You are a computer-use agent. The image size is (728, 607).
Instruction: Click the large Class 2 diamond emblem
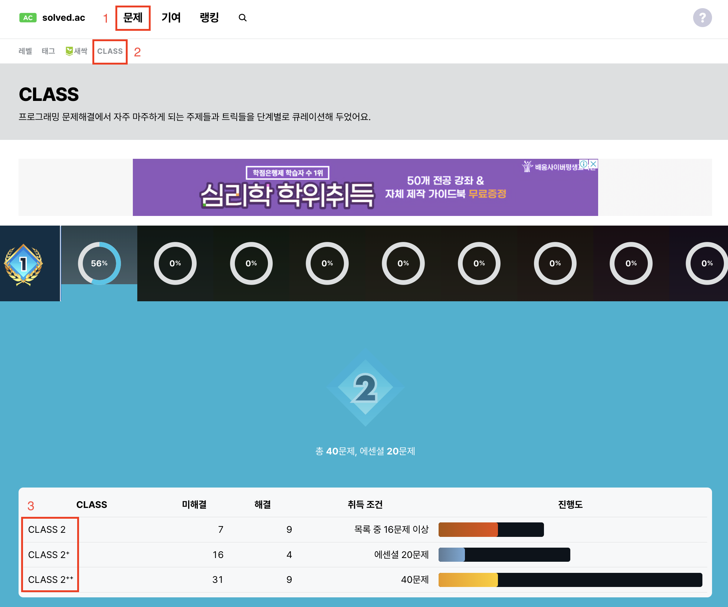click(365, 388)
